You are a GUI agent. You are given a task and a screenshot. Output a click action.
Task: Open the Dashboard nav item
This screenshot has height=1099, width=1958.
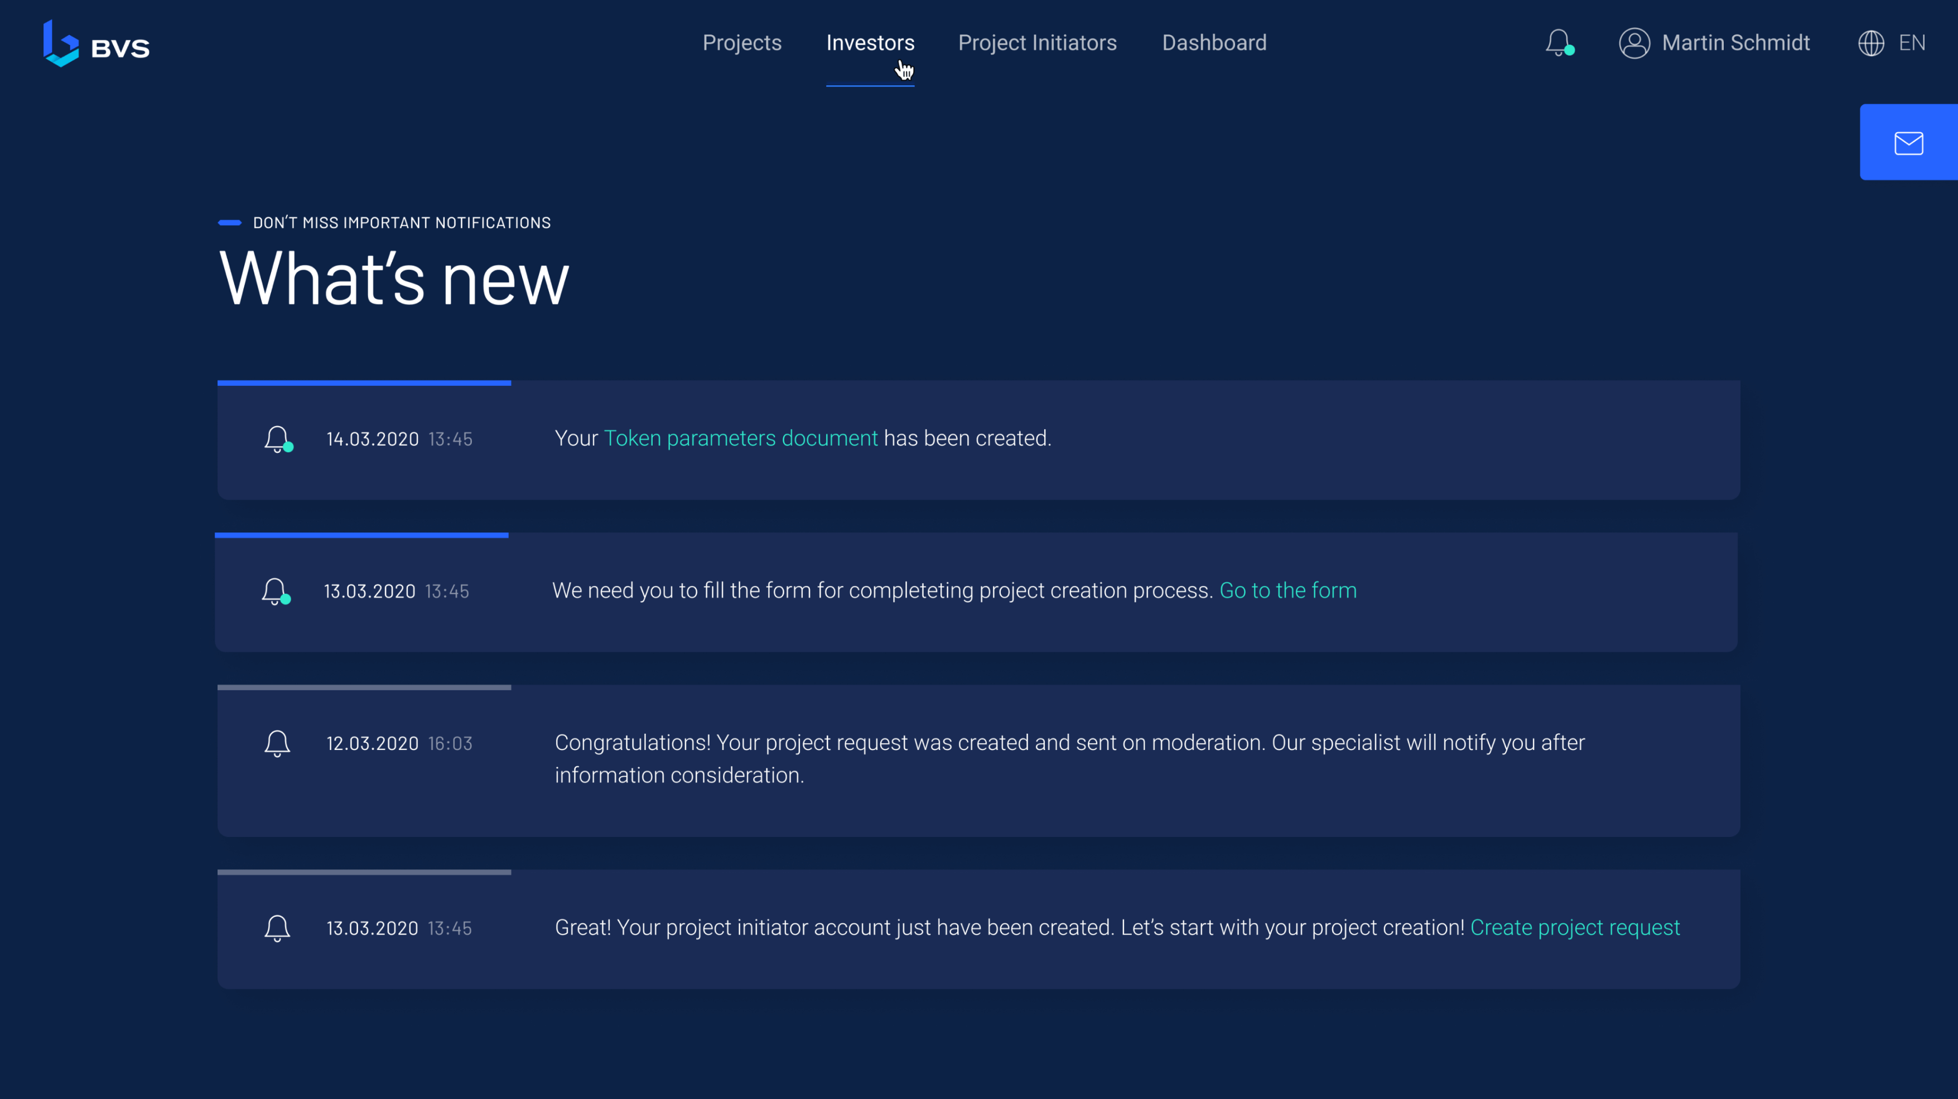pyautogui.click(x=1214, y=43)
